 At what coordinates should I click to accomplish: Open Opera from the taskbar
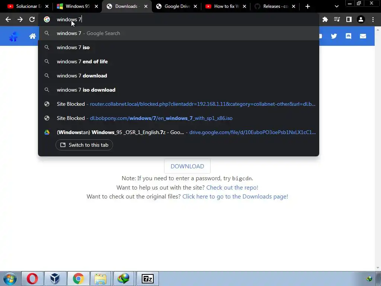pos(32,279)
